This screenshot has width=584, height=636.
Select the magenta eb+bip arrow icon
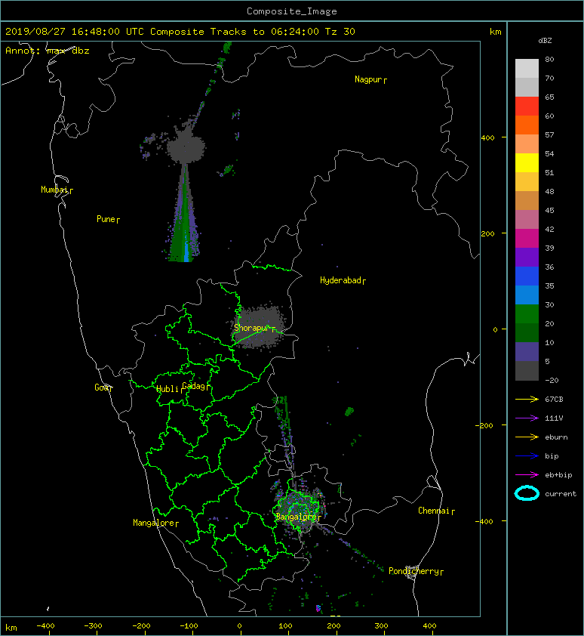point(527,474)
